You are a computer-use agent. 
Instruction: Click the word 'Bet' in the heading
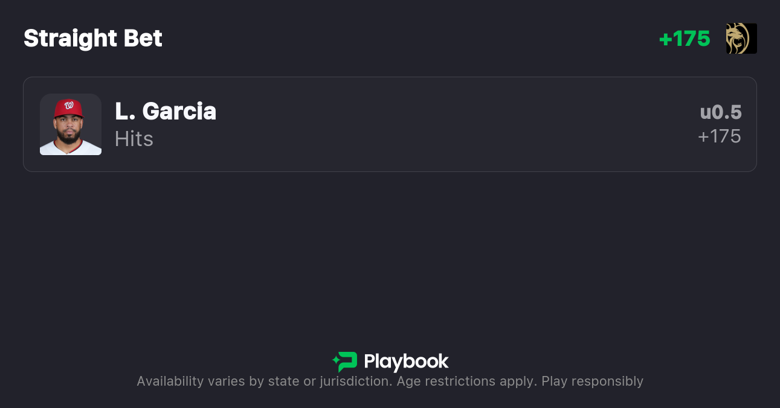coord(143,39)
